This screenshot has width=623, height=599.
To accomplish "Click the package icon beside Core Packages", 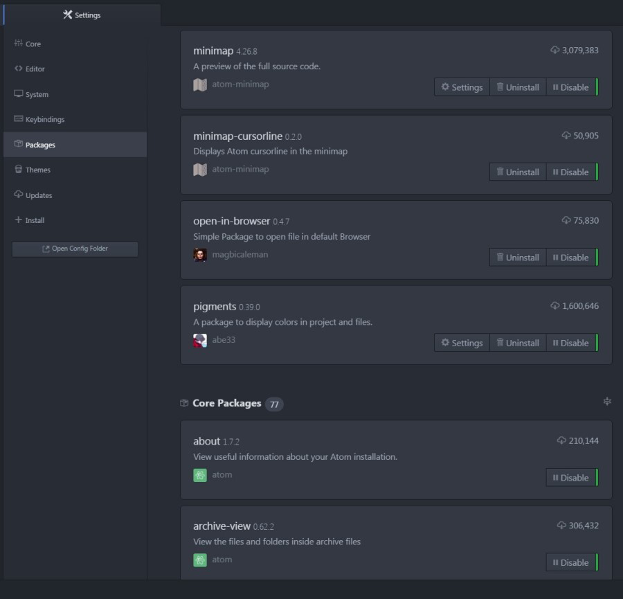I will (x=184, y=403).
